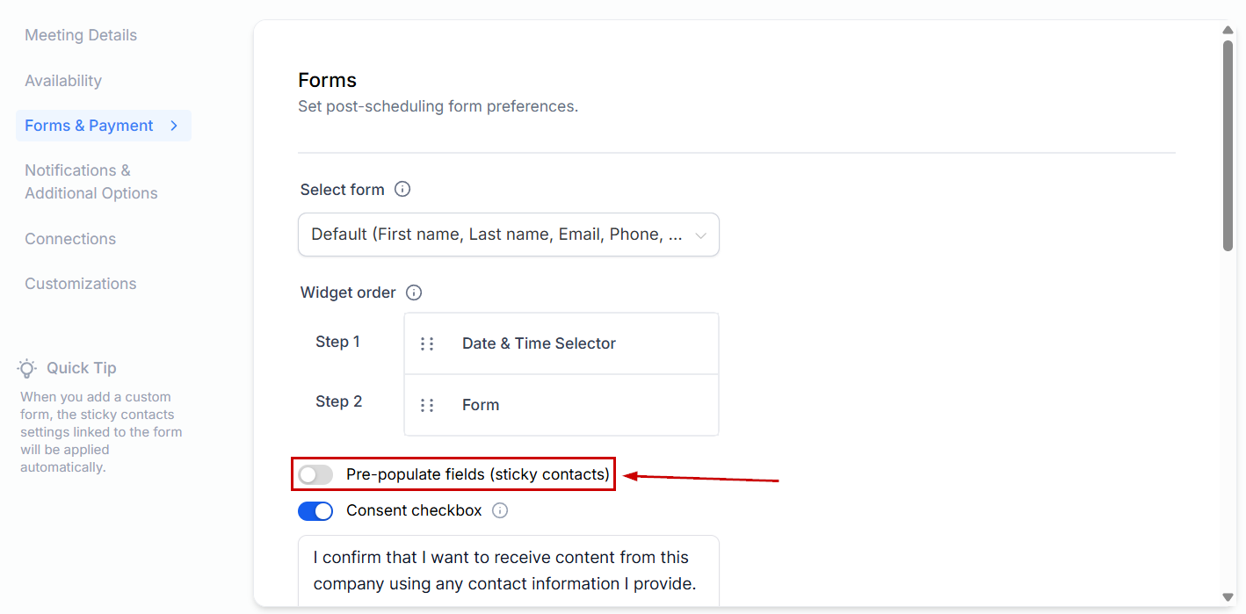Click the Widget order info icon
Screen dimensions: 1246x614
click(414, 293)
